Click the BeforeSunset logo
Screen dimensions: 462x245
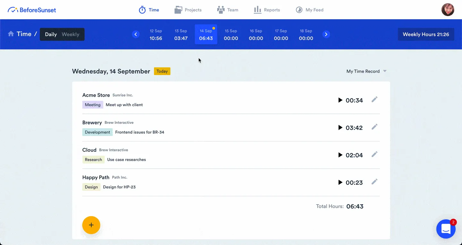coord(32,10)
